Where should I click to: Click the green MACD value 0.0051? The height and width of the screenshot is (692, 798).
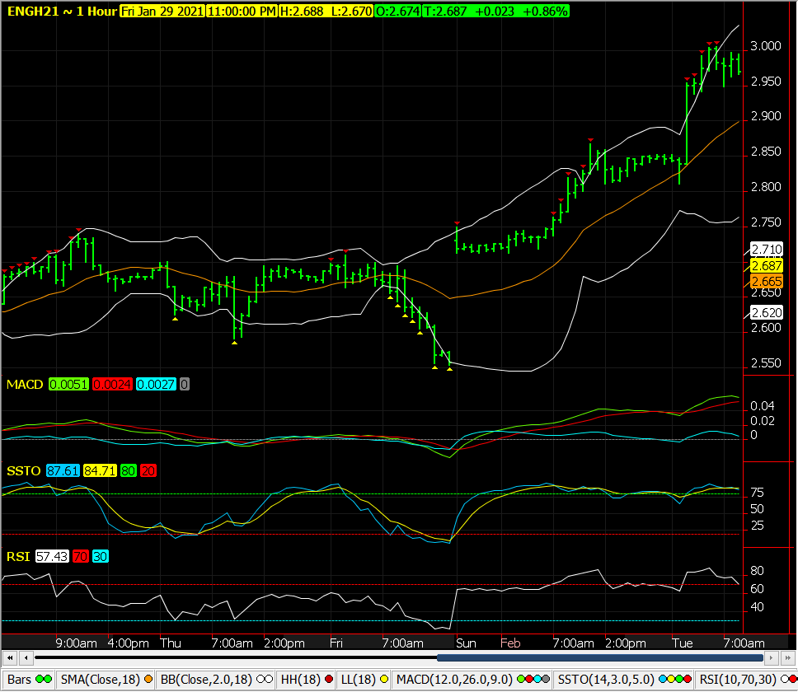tap(68, 385)
